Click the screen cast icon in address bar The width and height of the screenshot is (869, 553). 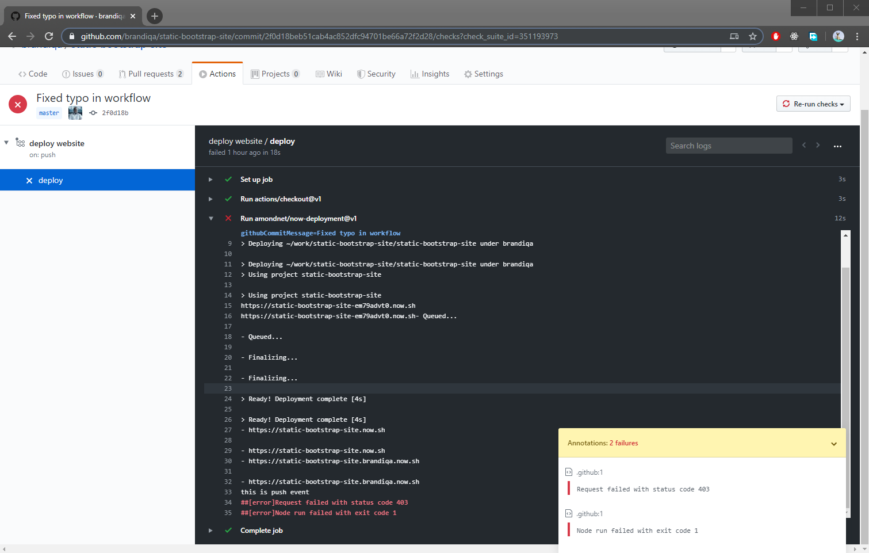point(734,36)
